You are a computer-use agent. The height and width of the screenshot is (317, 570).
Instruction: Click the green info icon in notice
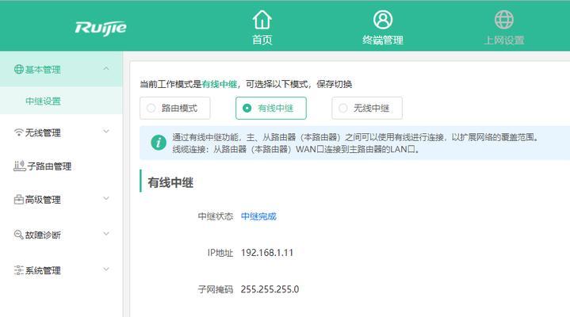(159, 143)
